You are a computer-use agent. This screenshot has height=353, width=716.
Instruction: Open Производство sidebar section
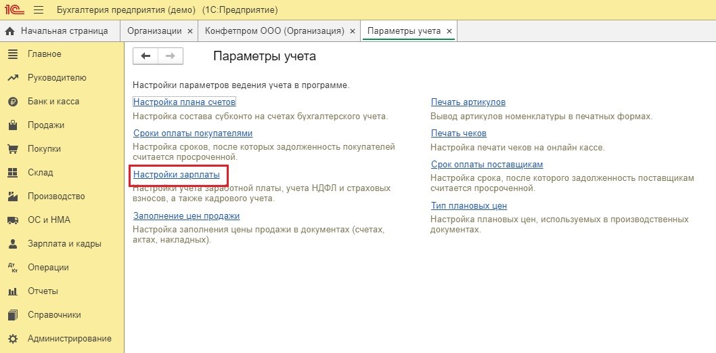tap(56, 196)
